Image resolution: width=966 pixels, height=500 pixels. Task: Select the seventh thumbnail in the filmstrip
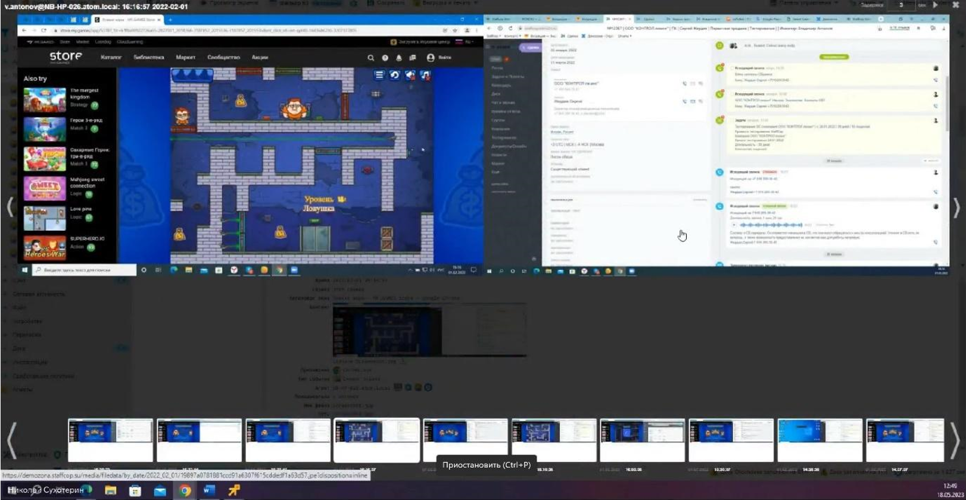(x=642, y=440)
